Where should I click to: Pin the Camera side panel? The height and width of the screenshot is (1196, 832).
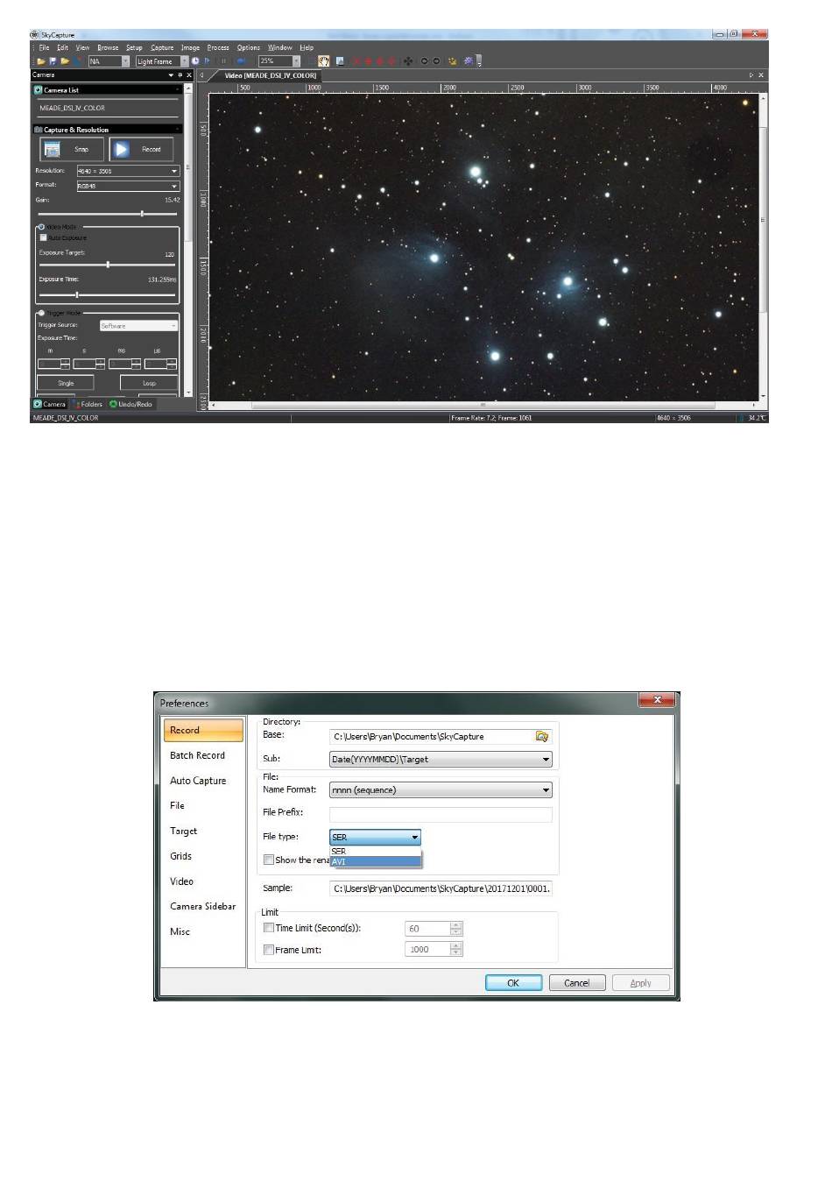tap(180, 75)
